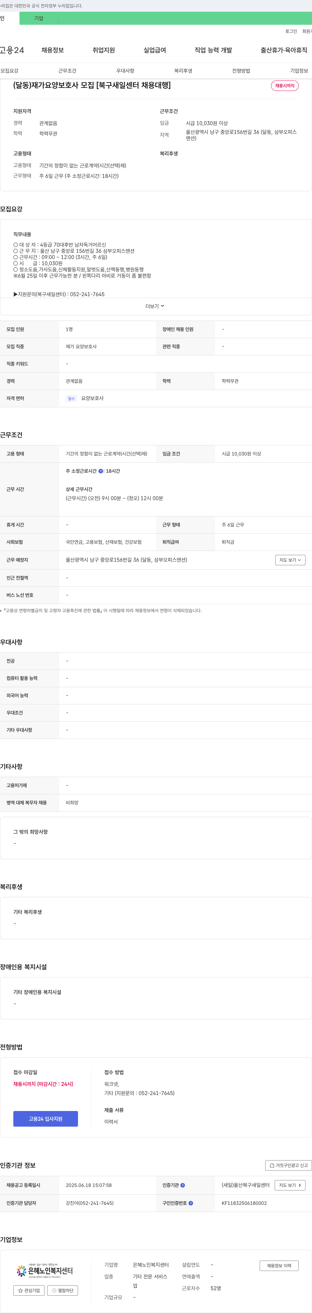Jump to the 우대사항 section tab
The image size is (312, 1313).
pyautogui.click(x=125, y=71)
